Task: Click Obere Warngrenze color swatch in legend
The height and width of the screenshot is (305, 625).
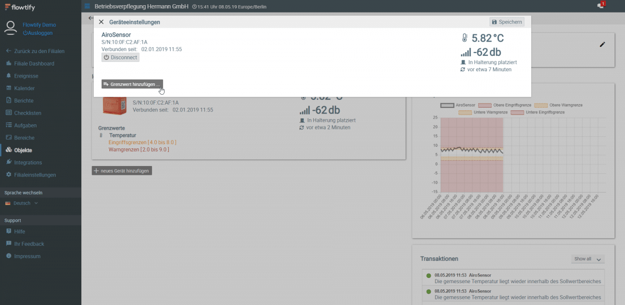Action: coord(541,105)
